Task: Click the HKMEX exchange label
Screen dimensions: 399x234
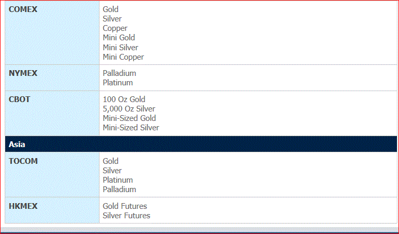Action: [23, 206]
